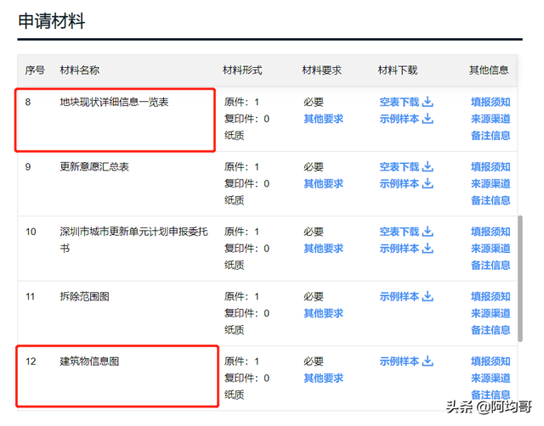
Task: Open 空表下载 link for 更新意愿汇总表
Action: pyautogui.click(x=399, y=166)
